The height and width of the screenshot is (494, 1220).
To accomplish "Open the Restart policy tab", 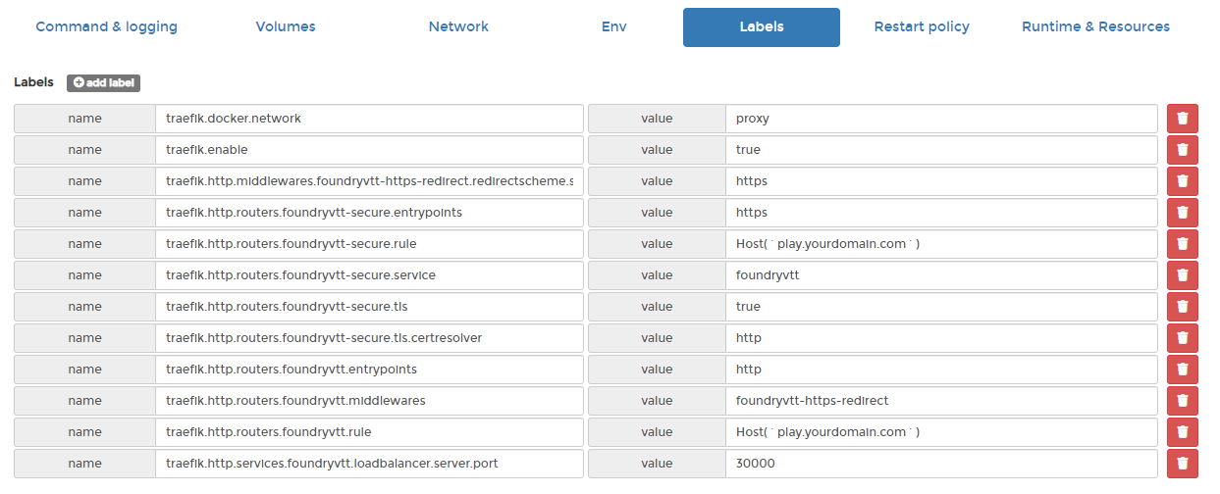I will (x=922, y=27).
